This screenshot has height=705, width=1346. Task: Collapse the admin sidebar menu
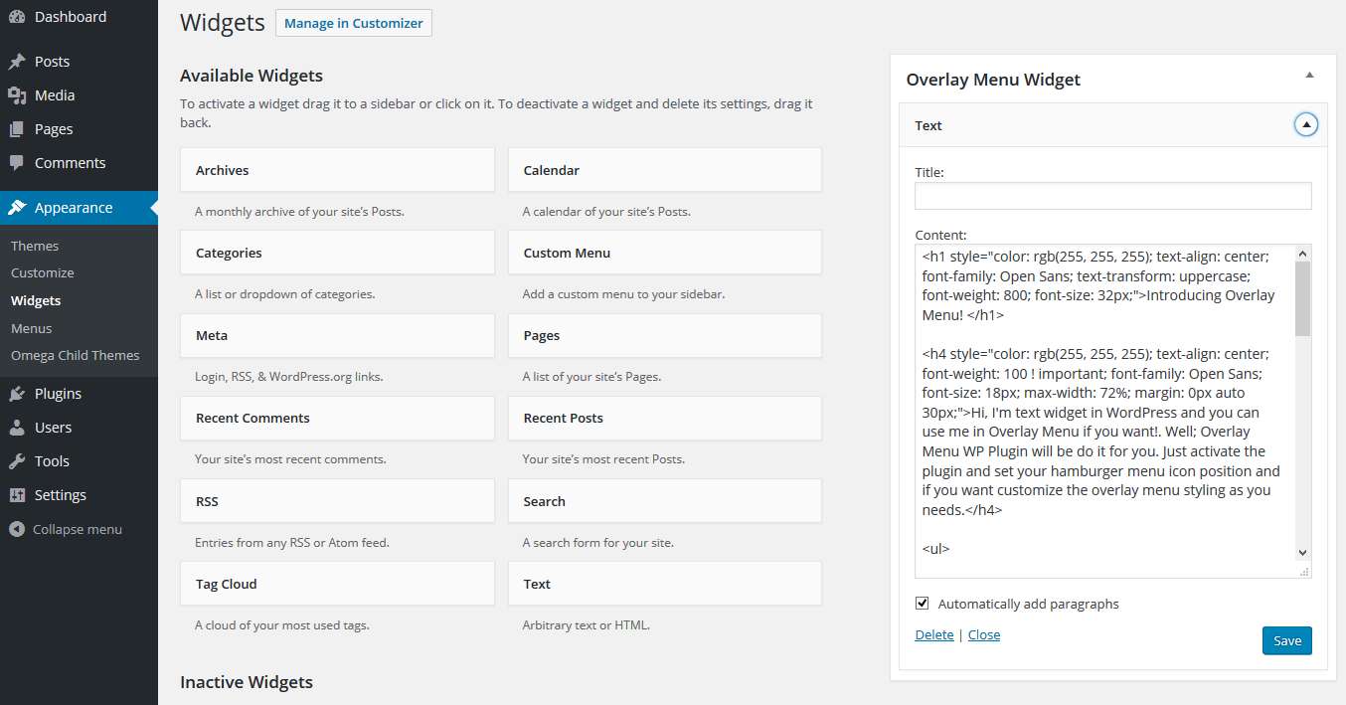point(66,529)
